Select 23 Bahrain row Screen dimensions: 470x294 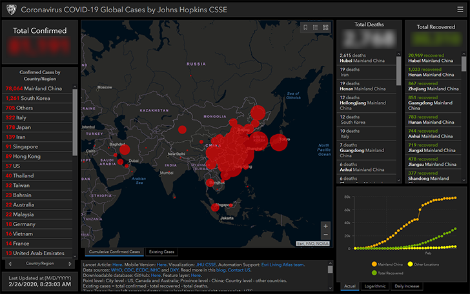37,195
